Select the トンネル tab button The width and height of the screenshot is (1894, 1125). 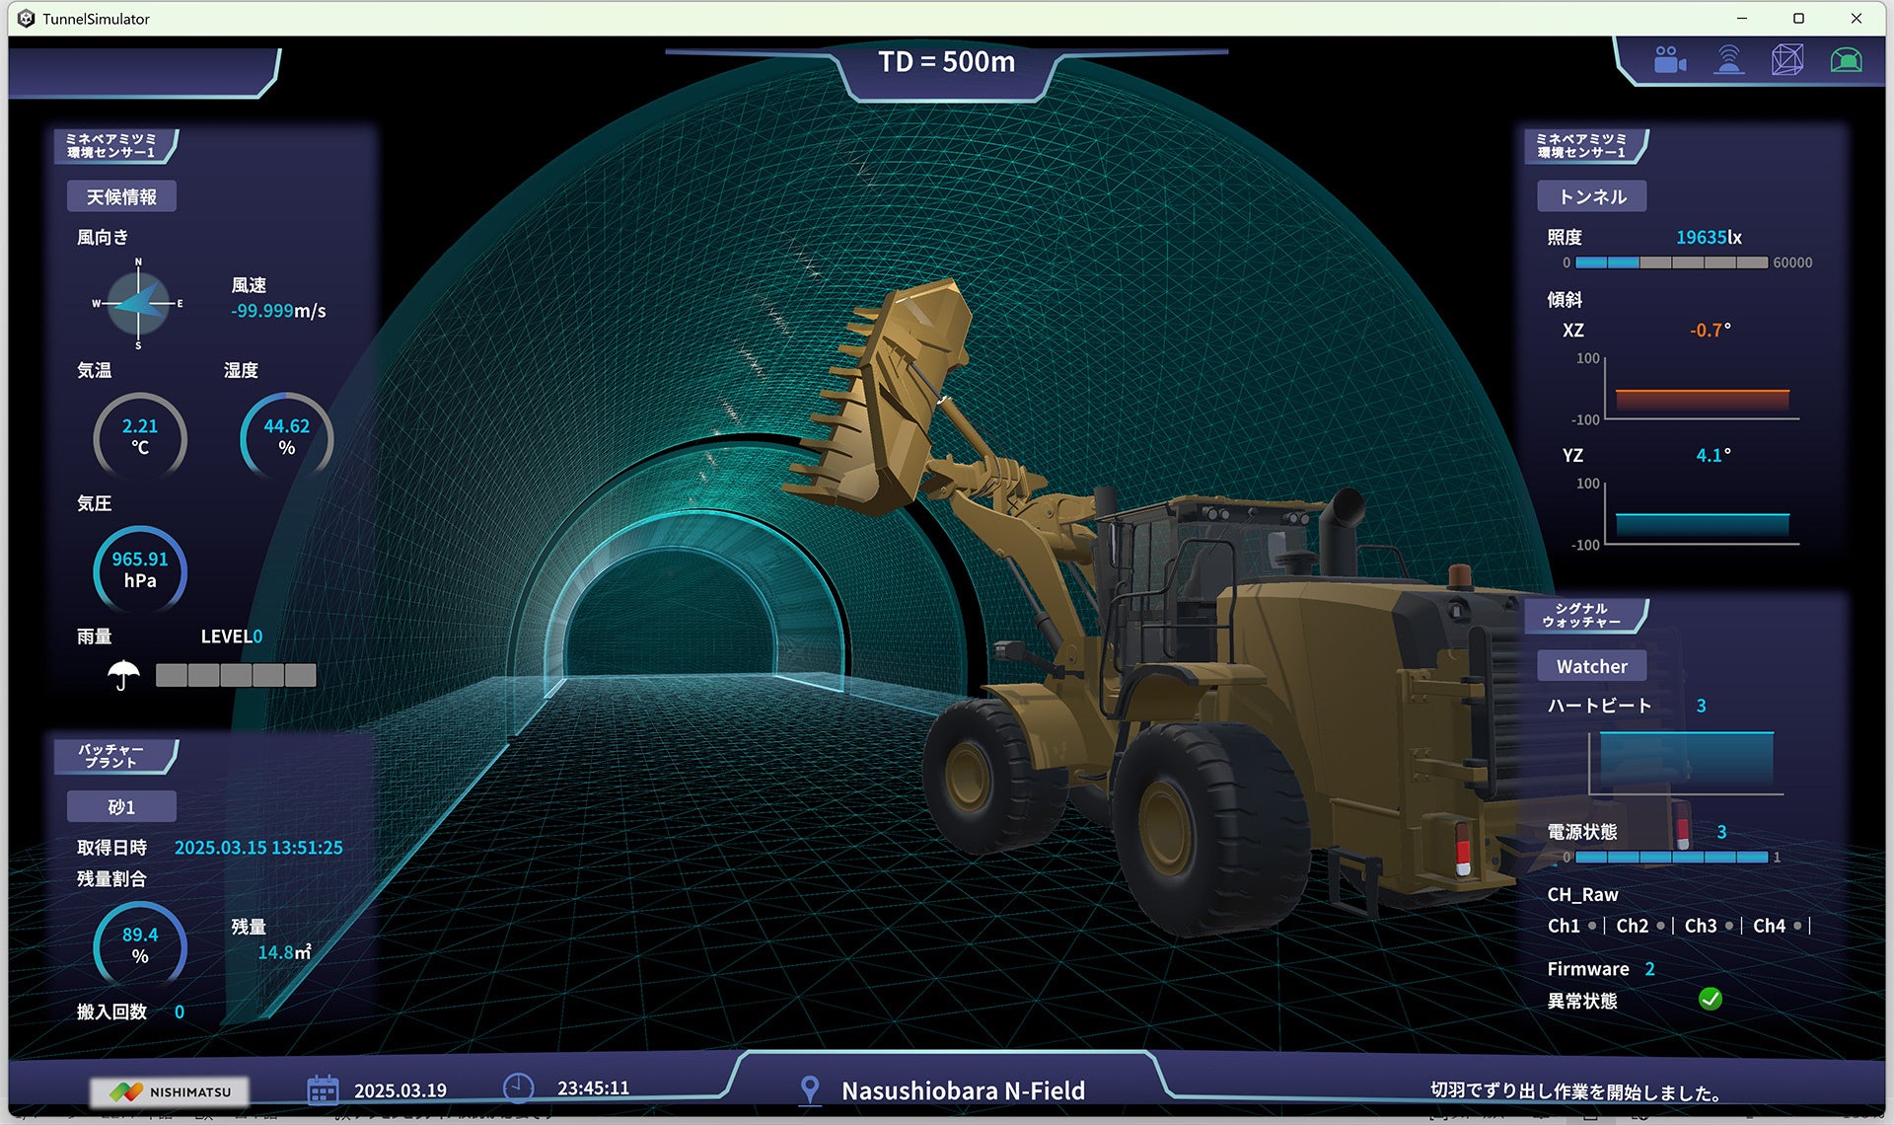[1591, 196]
